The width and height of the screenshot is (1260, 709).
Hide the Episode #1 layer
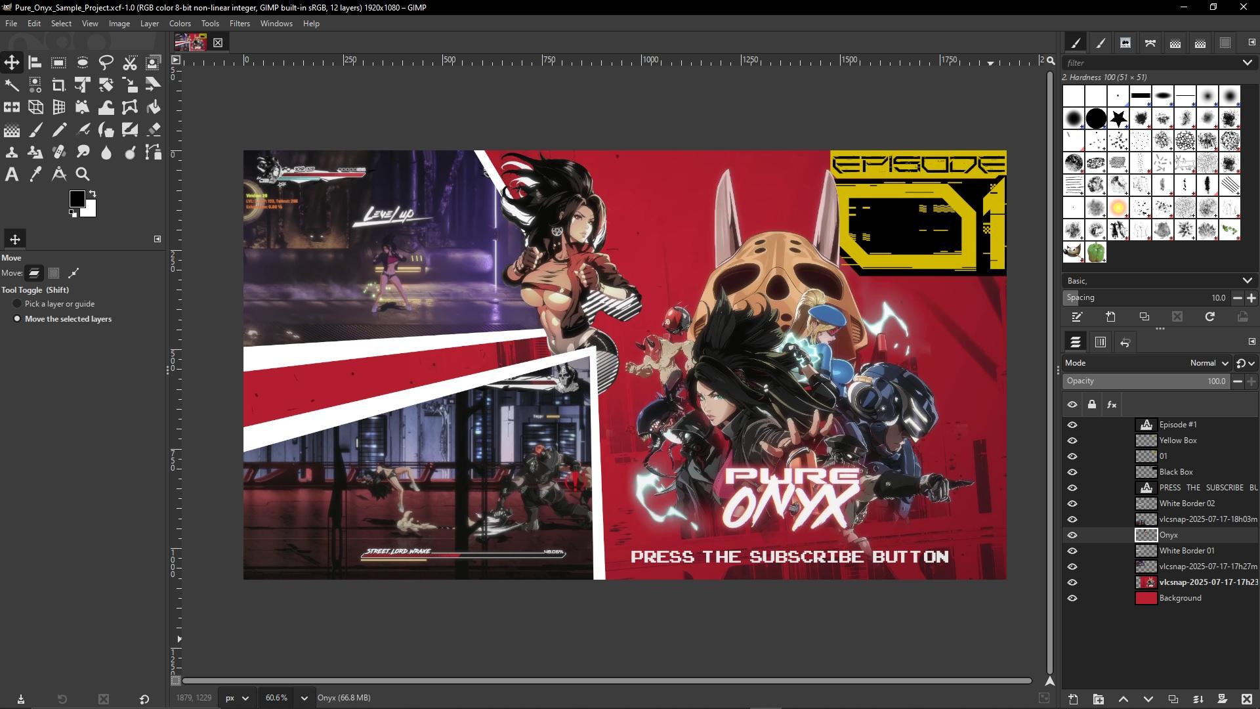[x=1072, y=425]
